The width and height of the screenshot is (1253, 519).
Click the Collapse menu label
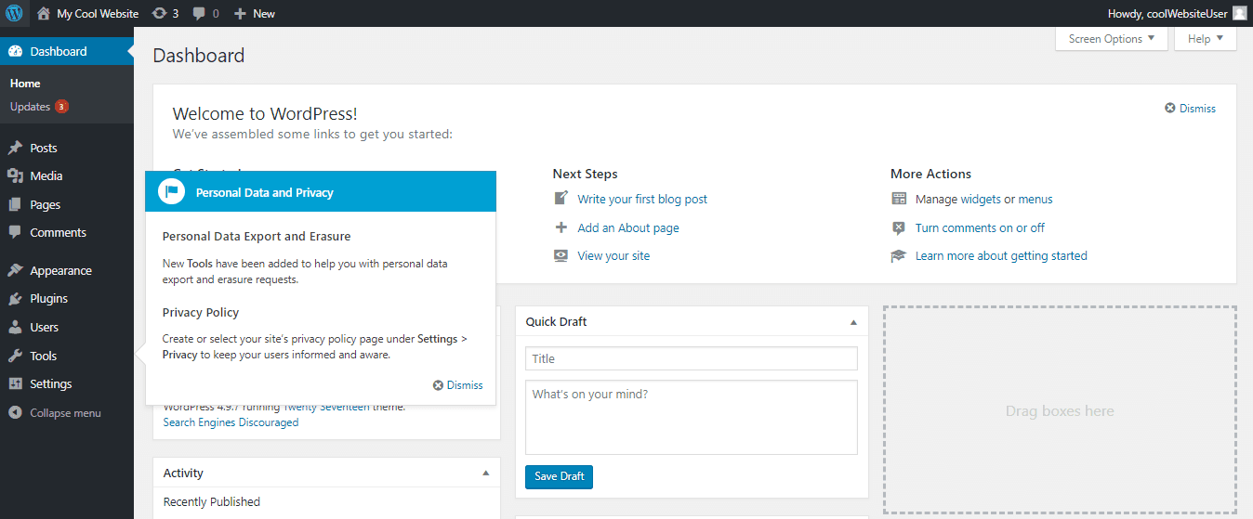point(65,413)
